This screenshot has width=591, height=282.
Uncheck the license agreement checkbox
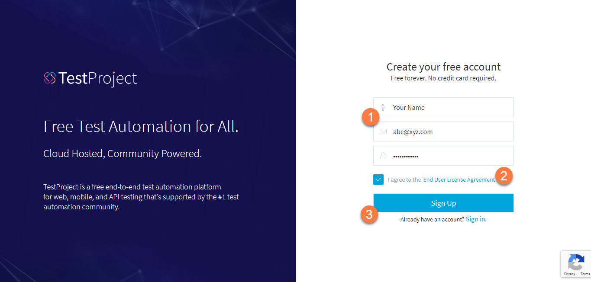(x=378, y=179)
